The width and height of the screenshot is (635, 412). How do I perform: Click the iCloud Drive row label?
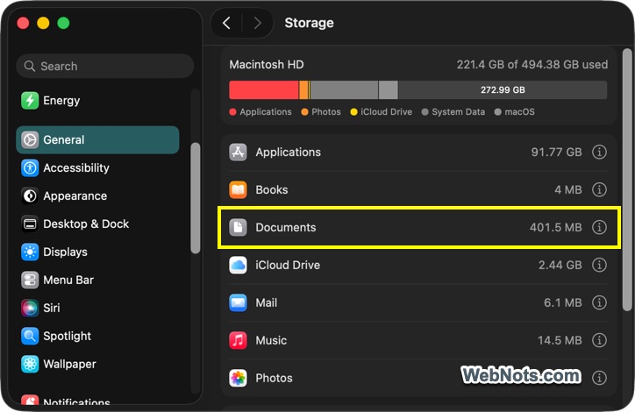point(288,265)
